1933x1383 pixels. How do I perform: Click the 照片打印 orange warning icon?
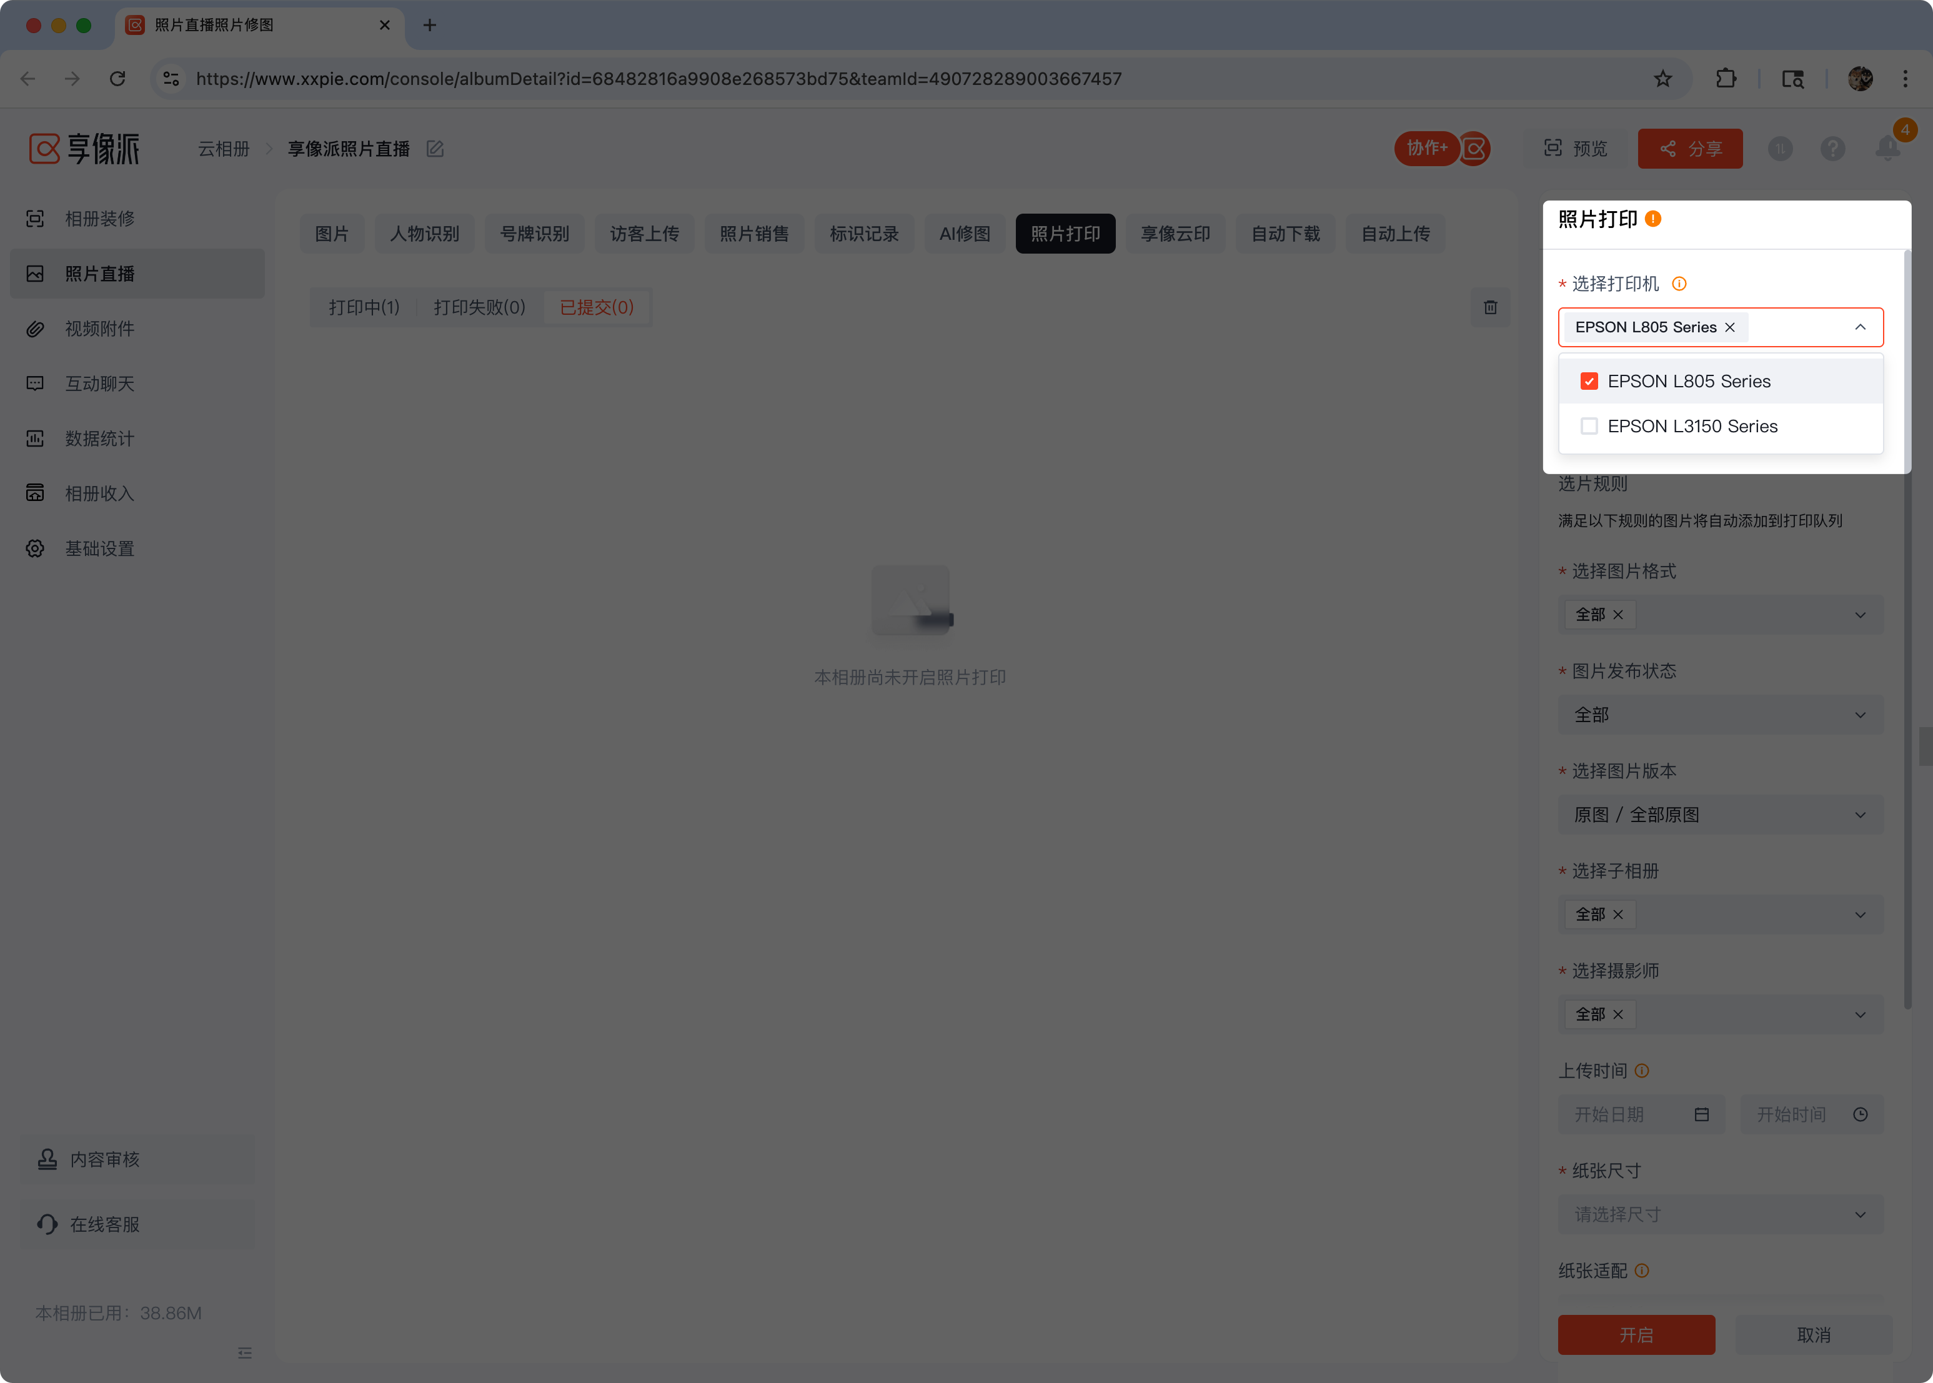tap(1653, 219)
